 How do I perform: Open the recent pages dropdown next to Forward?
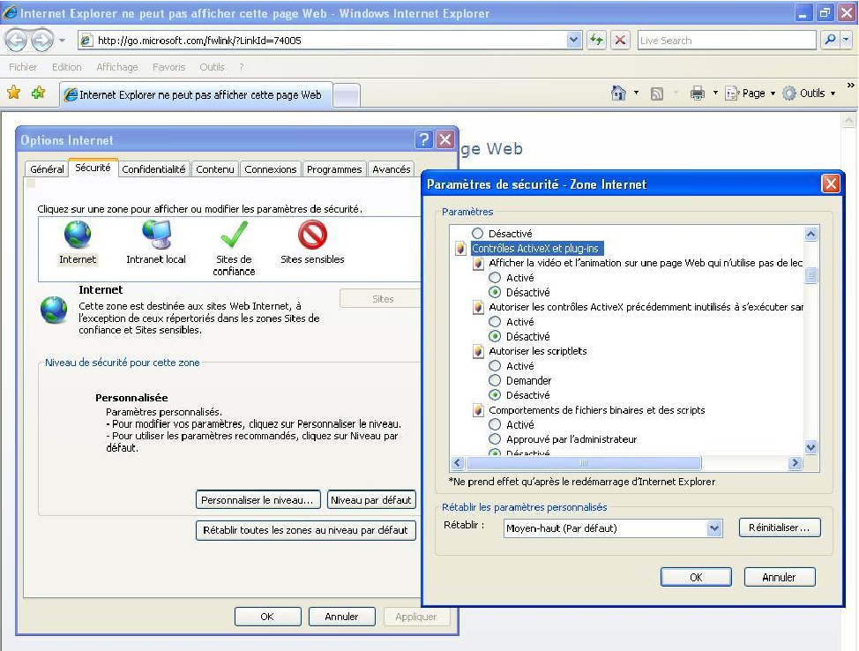point(62,41)
